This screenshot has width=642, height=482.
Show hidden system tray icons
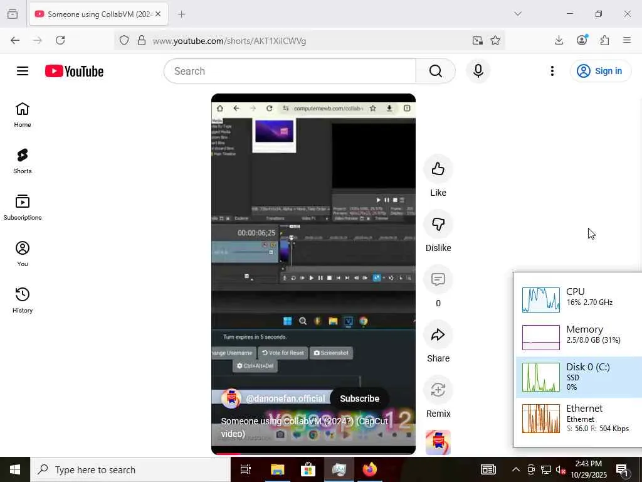516,469
